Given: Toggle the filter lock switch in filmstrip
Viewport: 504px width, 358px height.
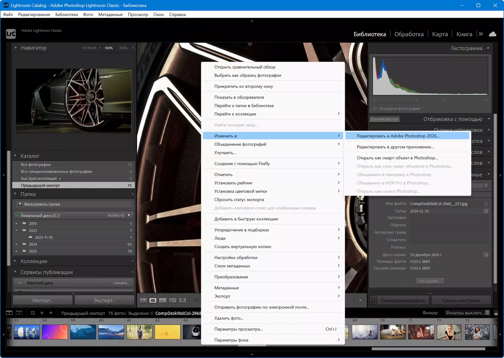Looking at the screenshot, I should (496, 313).
